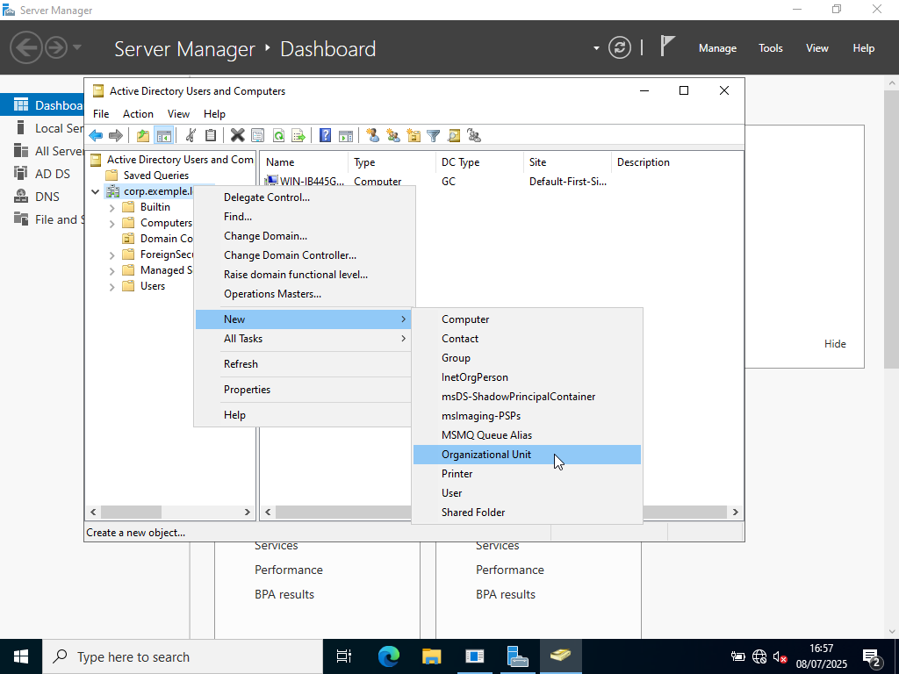
Task: Click the Show/Hide Action Pane icon
Action: tap(346, 136)
